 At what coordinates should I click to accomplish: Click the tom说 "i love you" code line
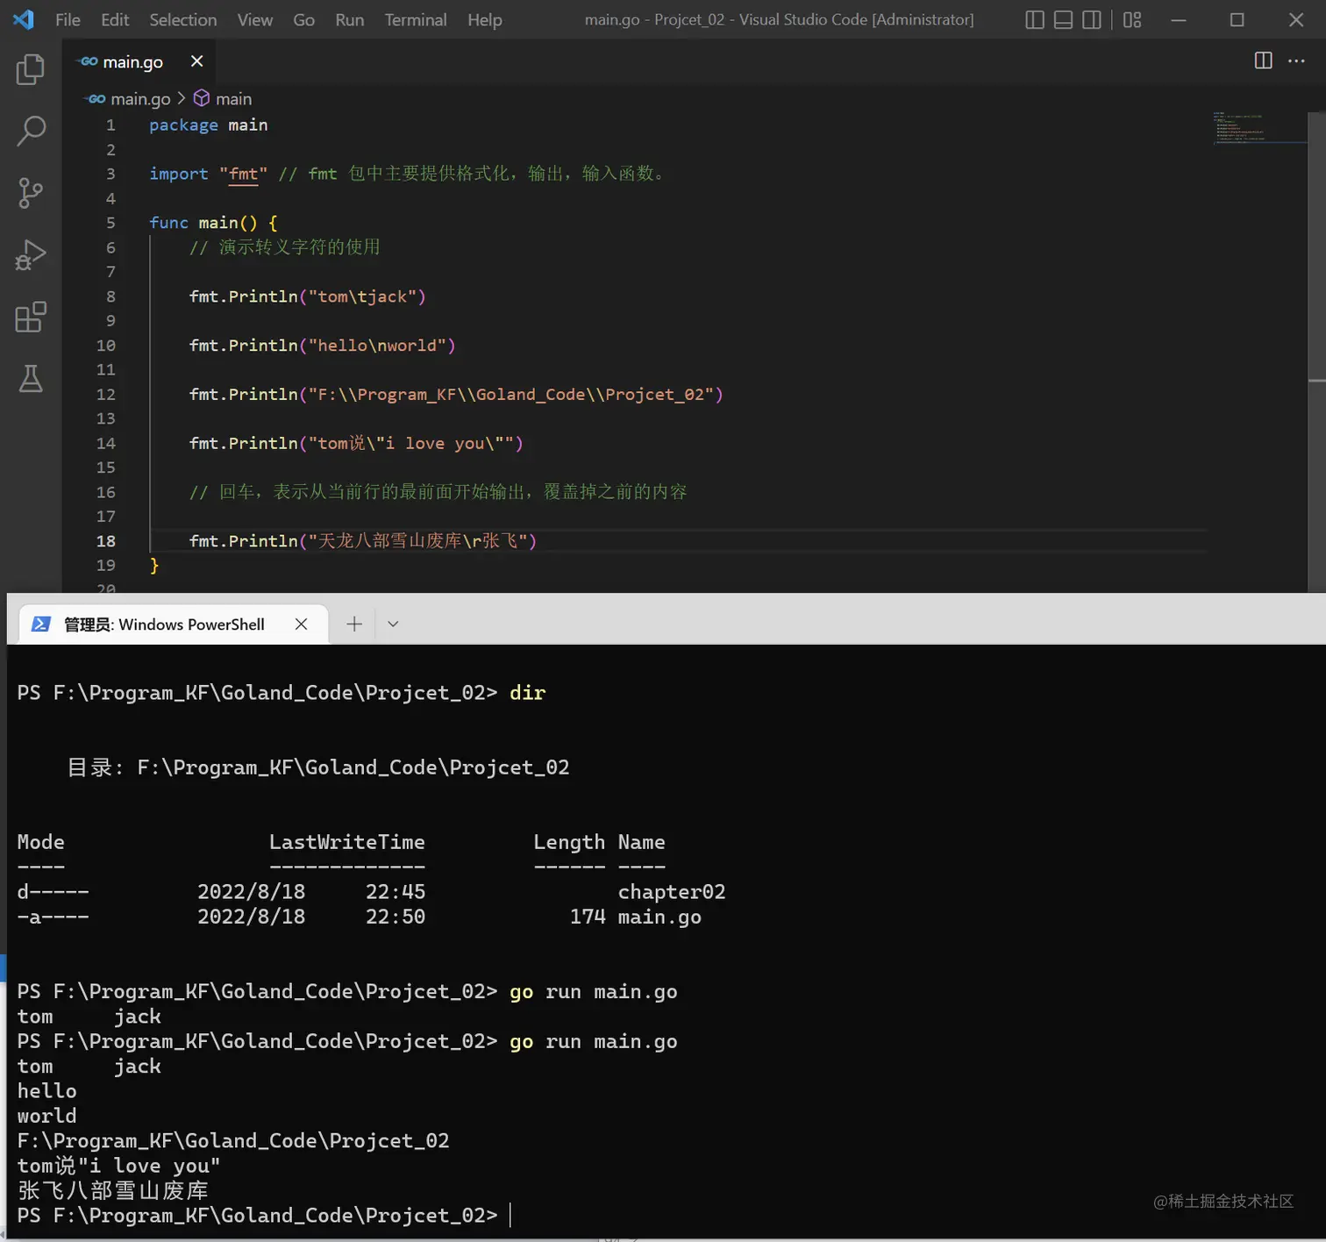(x=356, y=443)
